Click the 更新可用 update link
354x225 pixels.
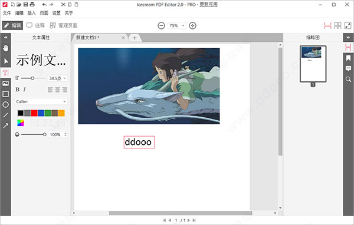208,5
